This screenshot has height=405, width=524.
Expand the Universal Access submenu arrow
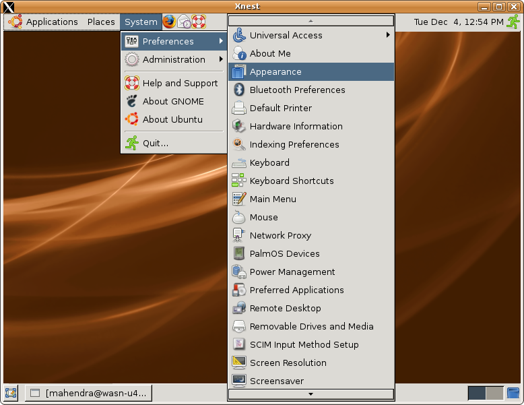pyautogui.click(x=388, y=35)
